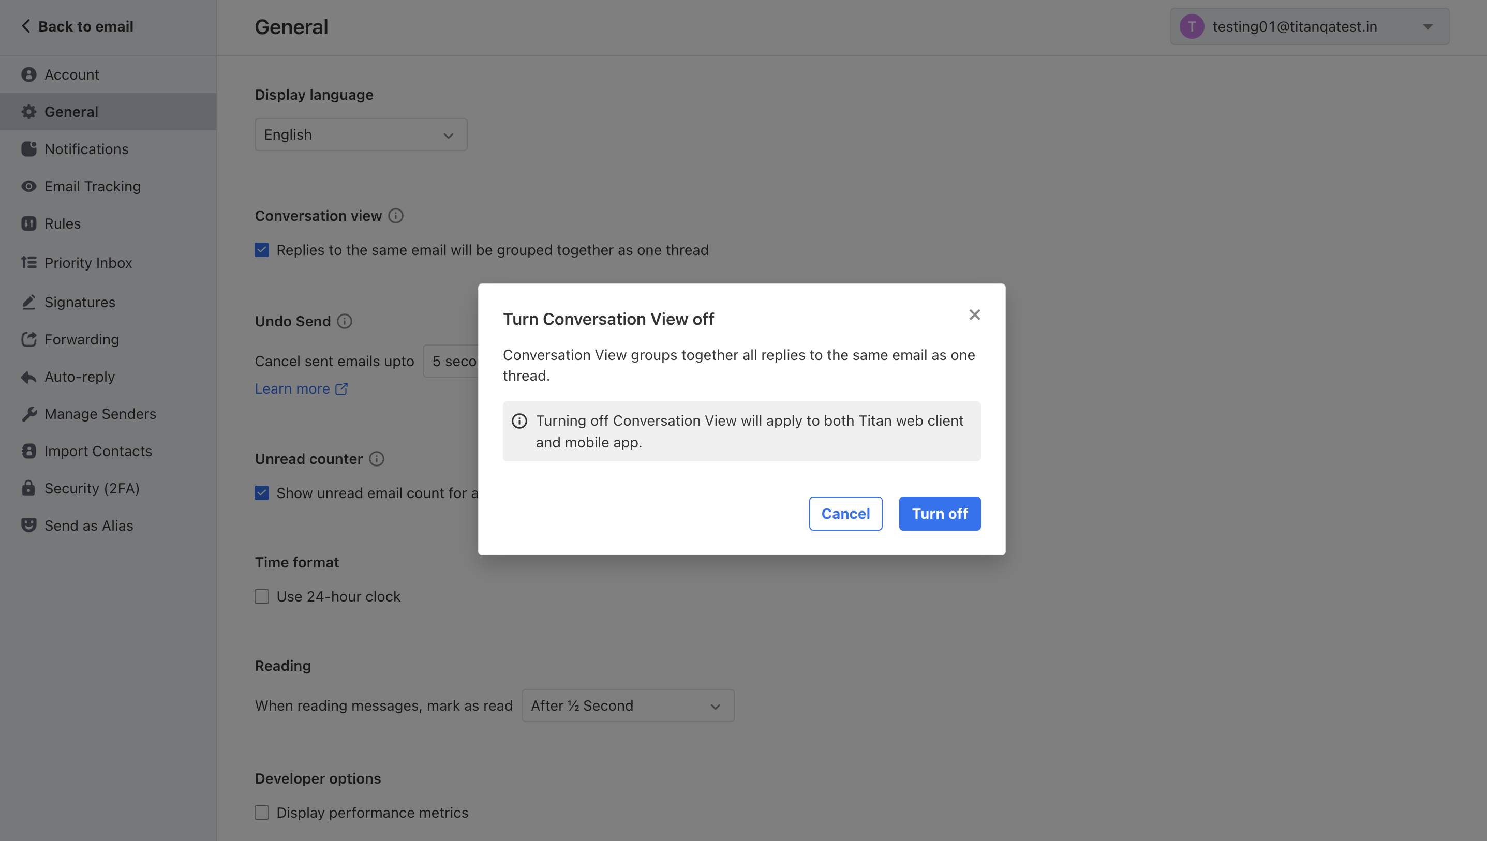Open the Undo Send seconds dropdown
This screenshot has width=1487, height=841.
pos(451,361)
